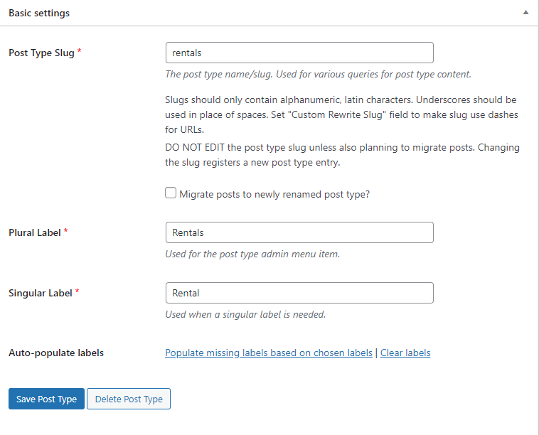Click the Basic settings heading
This screenshot has width=539, height=435.
click(x=39, y=13)
